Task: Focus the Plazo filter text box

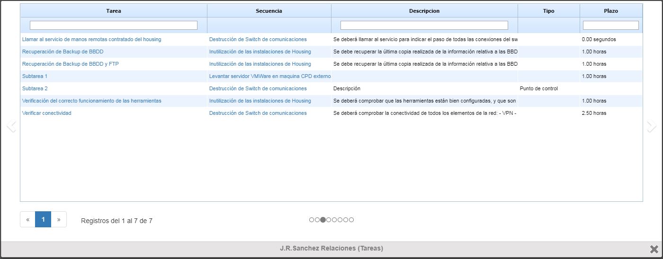Action: pos(611,25)
